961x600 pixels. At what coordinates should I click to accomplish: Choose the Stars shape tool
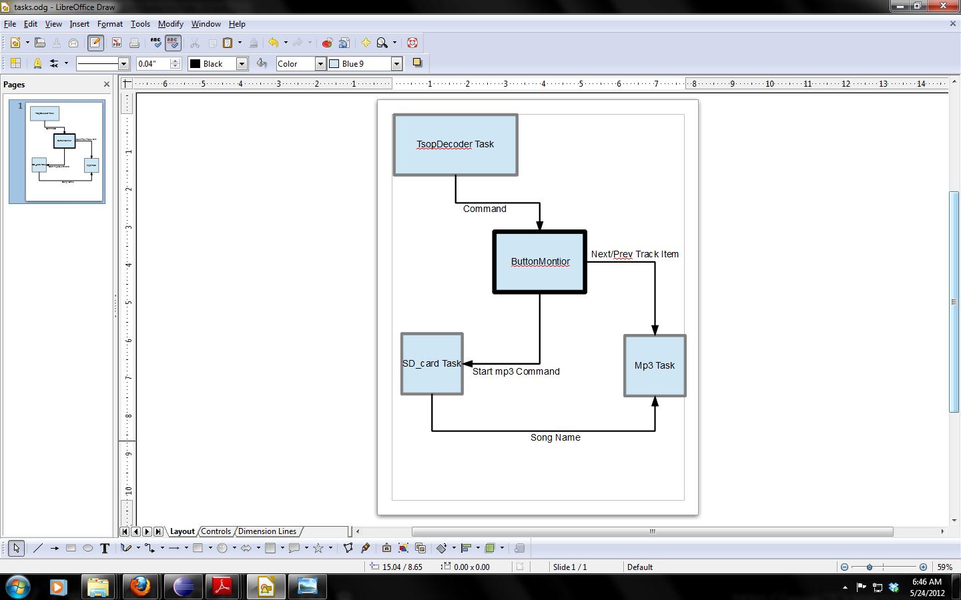[x=318, y=548]
